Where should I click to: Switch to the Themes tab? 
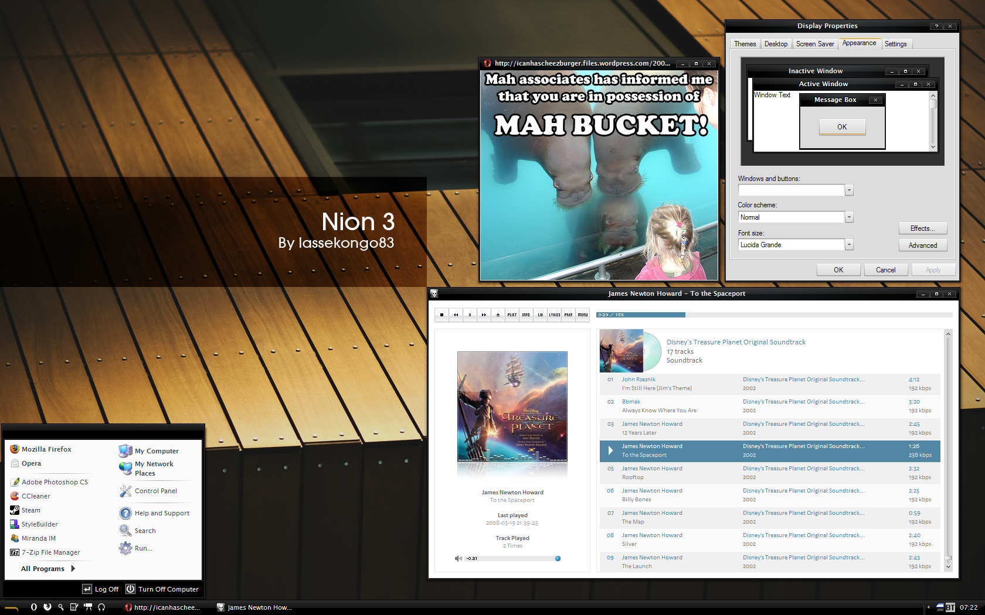tap(745, 44)
